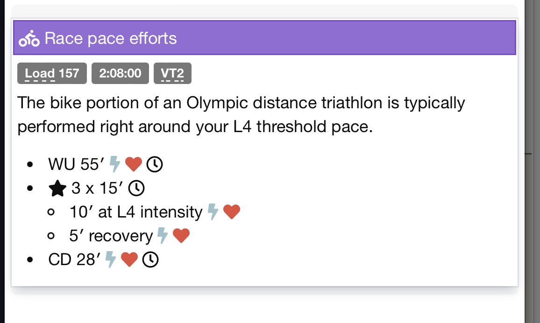Click the clock icon beside CD 28′

pos(150,260)
